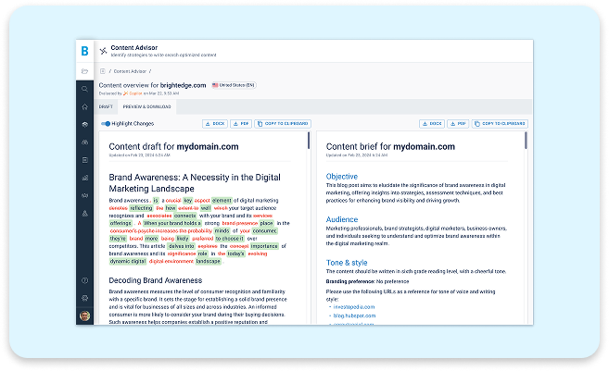The image size is (609, 371).
Task: Click the highlighted phrase 'delves into'
Action: pos(182,246)
